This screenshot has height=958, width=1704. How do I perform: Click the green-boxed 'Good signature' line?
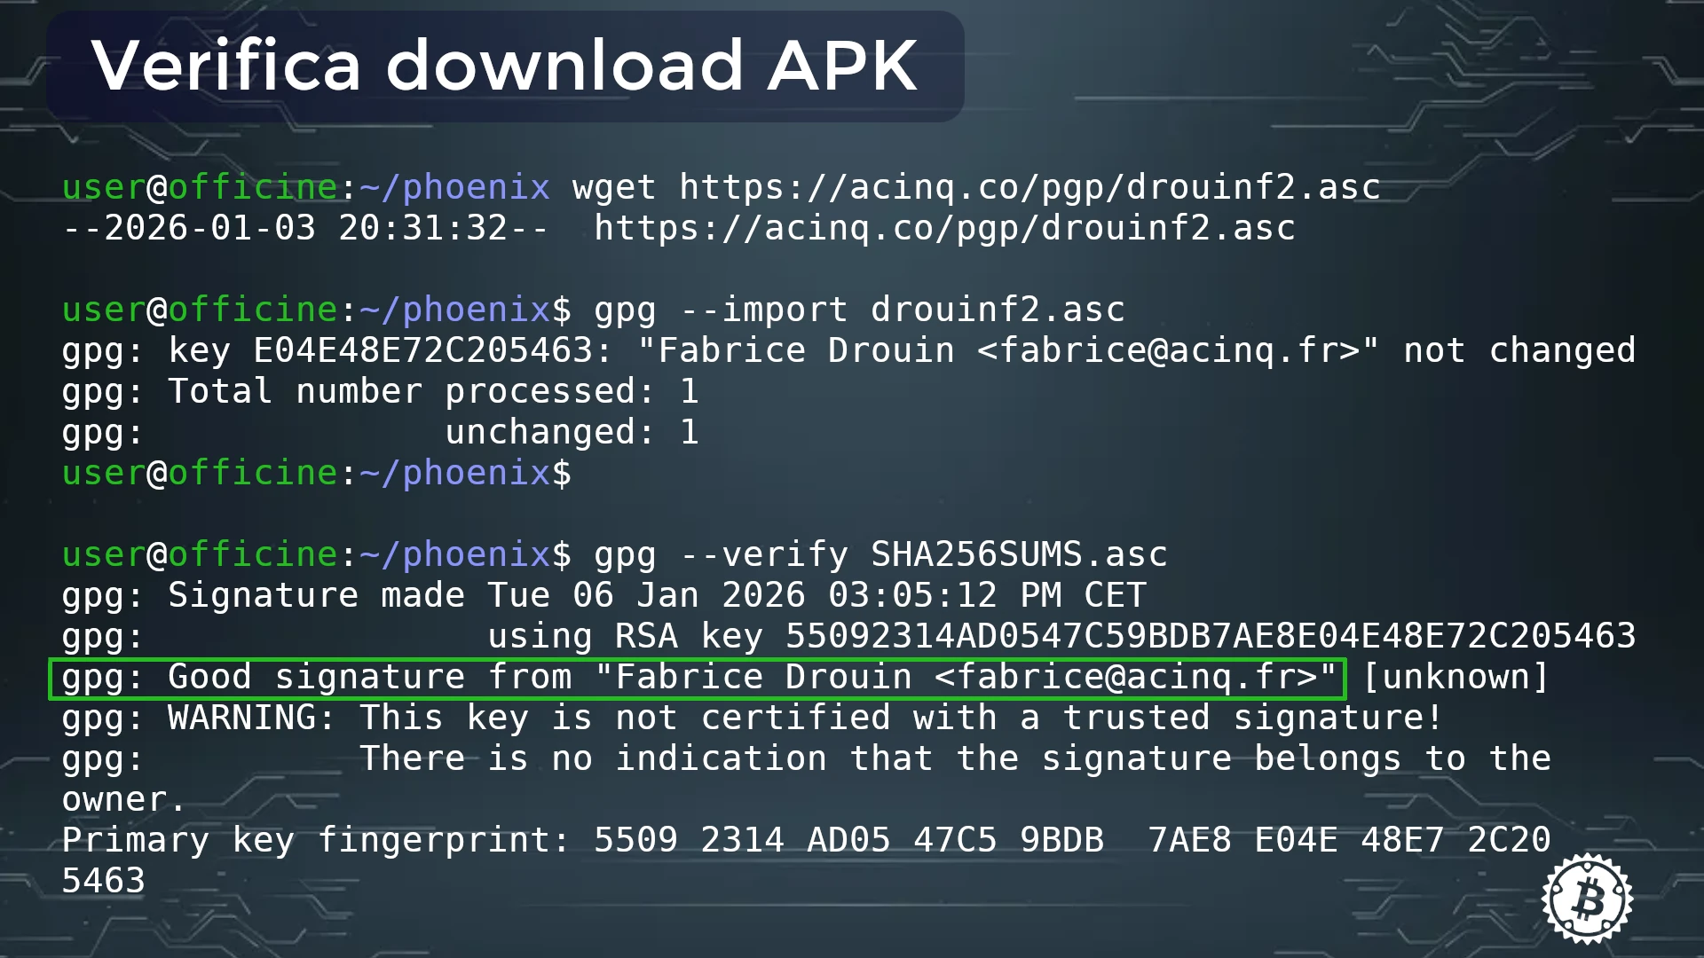tap(698, 679)
